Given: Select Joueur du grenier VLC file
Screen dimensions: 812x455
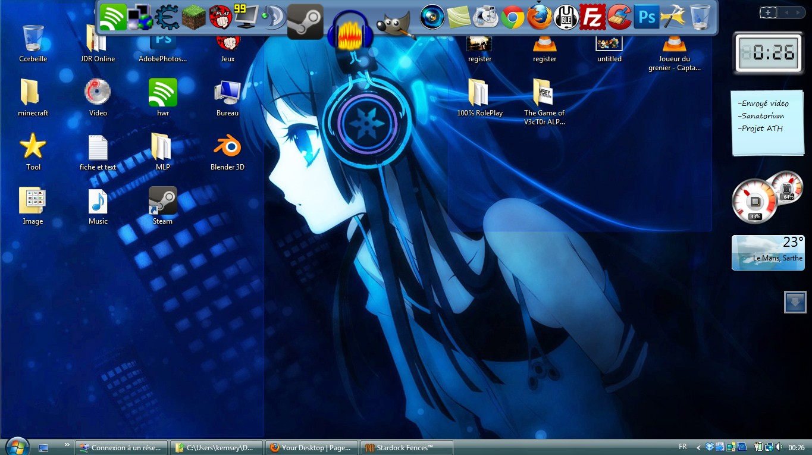Looking at the screenshot, I should coord(674,52).
